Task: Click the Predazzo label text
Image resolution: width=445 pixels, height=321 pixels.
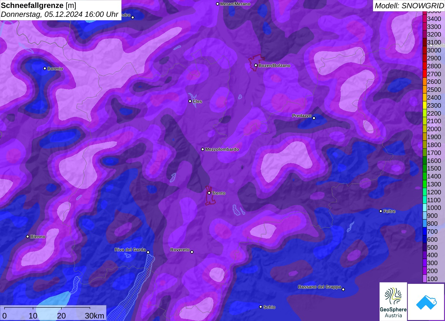Action: [302, 116]
